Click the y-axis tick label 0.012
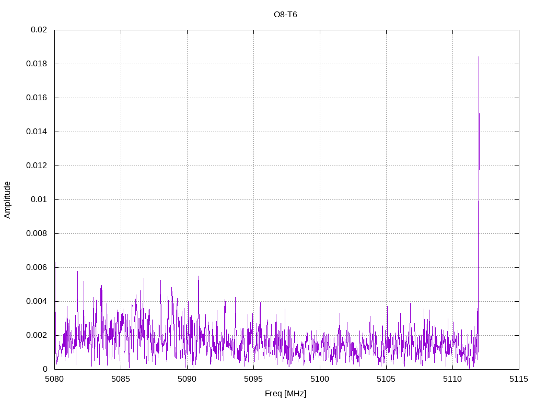Screen dimensions: 535x401 [x=37, y=166]
